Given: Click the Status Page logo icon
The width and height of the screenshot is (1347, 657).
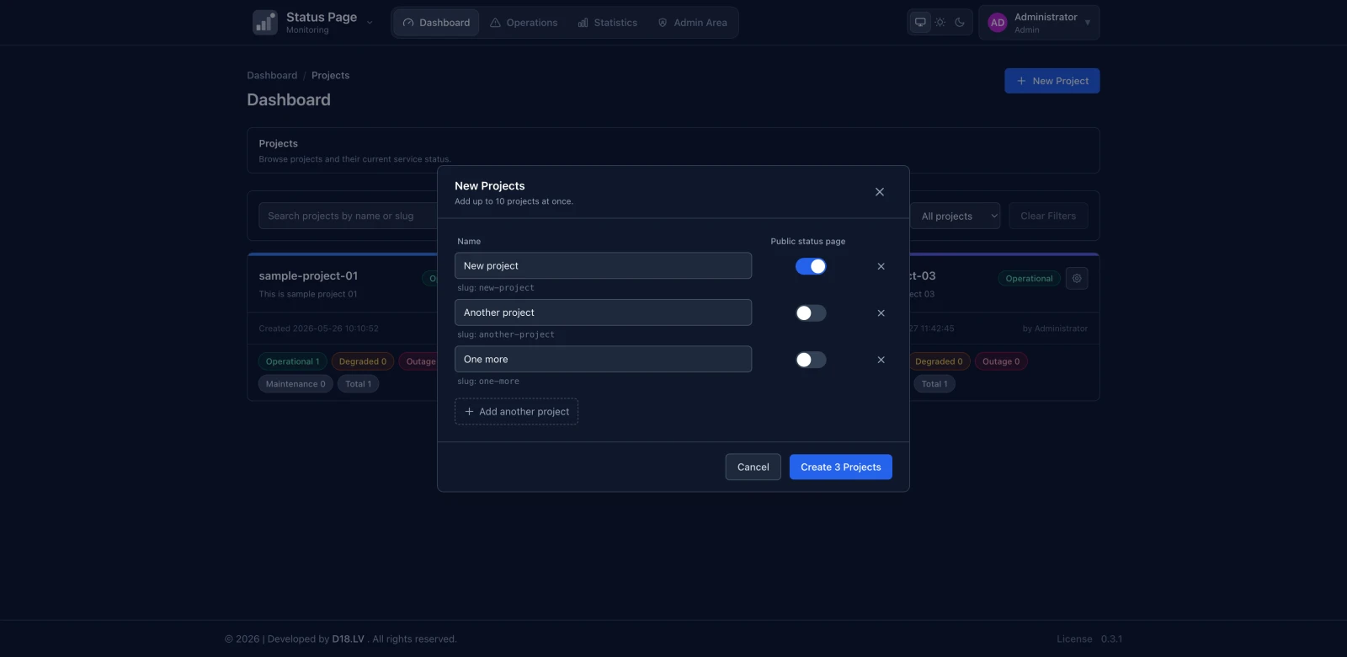Looking at the screenshot, I should [x=265, y=23].
